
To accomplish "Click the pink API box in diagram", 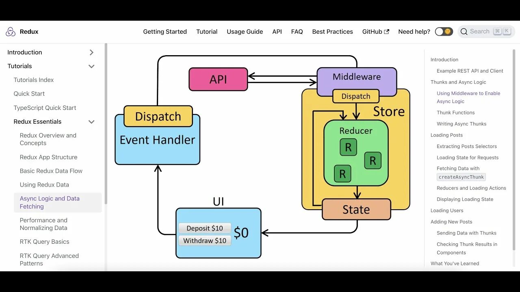I will pos(218,79).
